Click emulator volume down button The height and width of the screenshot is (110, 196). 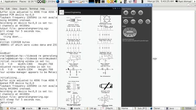(126, 13)
